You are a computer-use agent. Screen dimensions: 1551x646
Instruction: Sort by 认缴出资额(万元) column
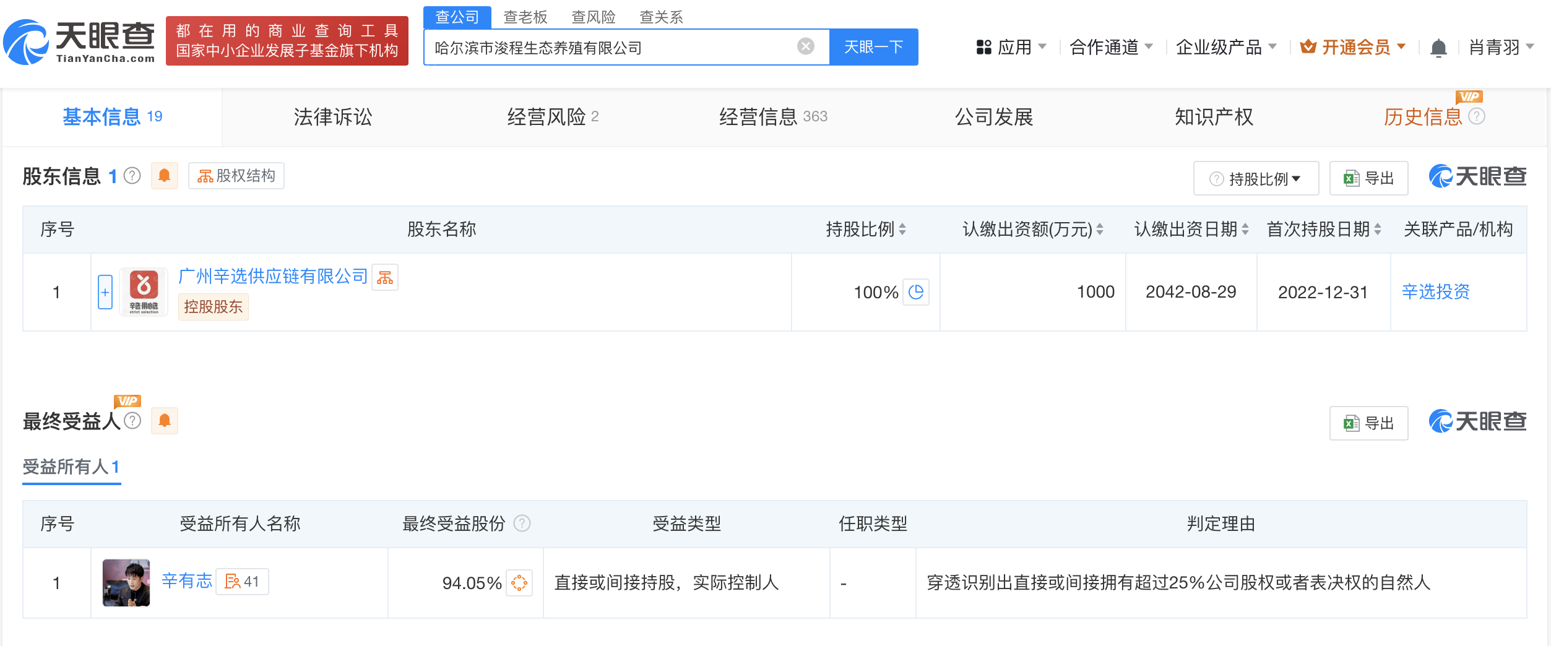[x=1100, y=230]
